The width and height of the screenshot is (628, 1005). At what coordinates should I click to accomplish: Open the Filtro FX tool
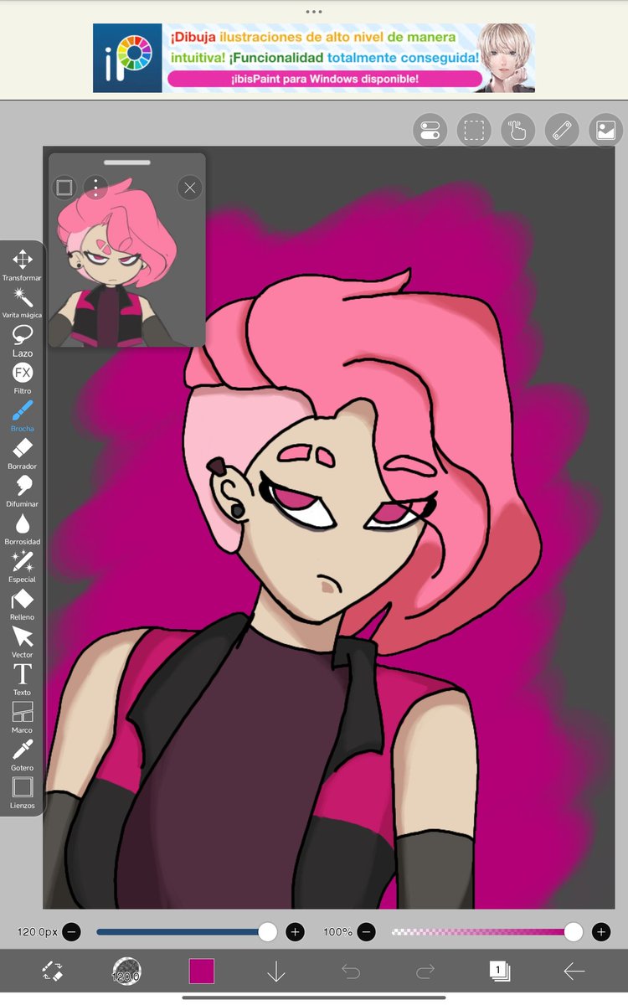tap(22, 378)
